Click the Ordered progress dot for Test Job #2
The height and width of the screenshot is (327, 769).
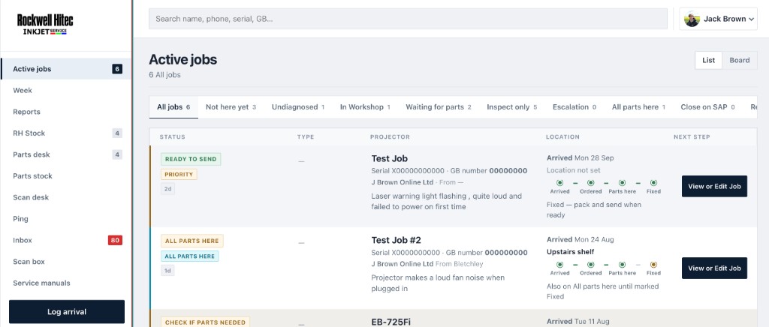pos(591,264)
